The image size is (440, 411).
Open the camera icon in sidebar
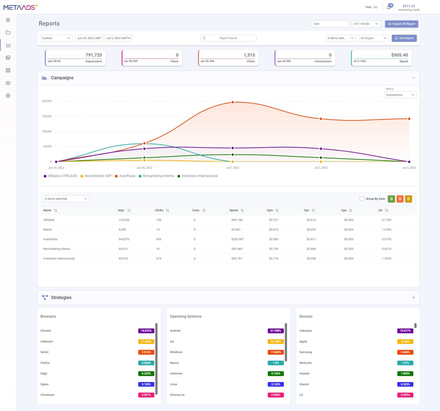8,83
